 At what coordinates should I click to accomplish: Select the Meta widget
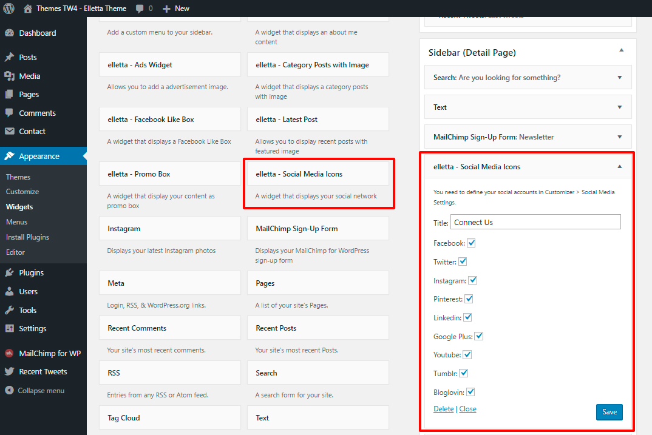pos(169,283)
